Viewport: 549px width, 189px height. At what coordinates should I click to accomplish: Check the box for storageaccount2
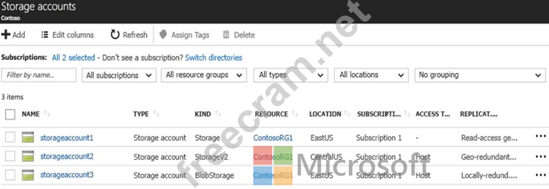[x=10, y=156]
